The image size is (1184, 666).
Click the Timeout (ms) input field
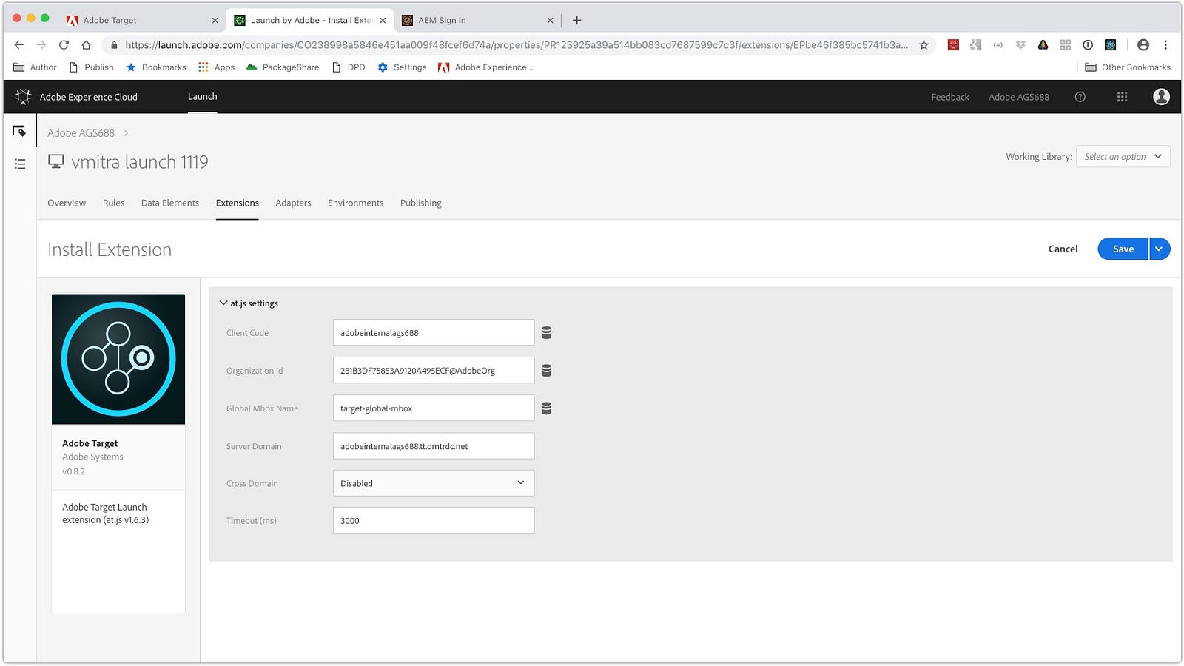(x=434, y=520)
